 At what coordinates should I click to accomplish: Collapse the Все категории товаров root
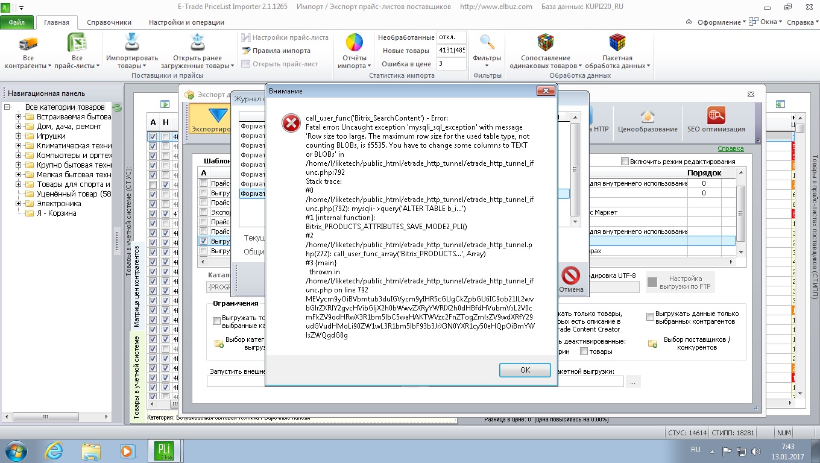8,107
